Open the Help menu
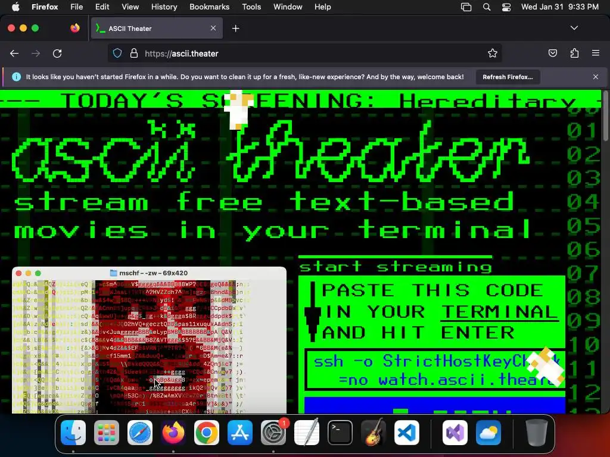Screen dimensions: 610x457 pyautogui.click(x=322, y=7)
